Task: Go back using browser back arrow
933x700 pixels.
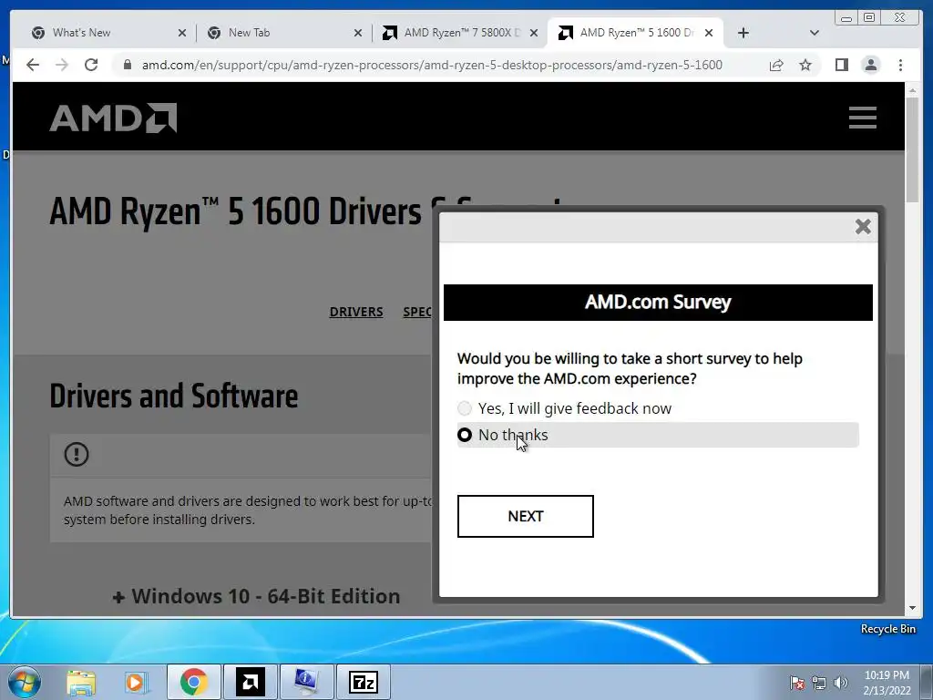Action: click(33, 65)
